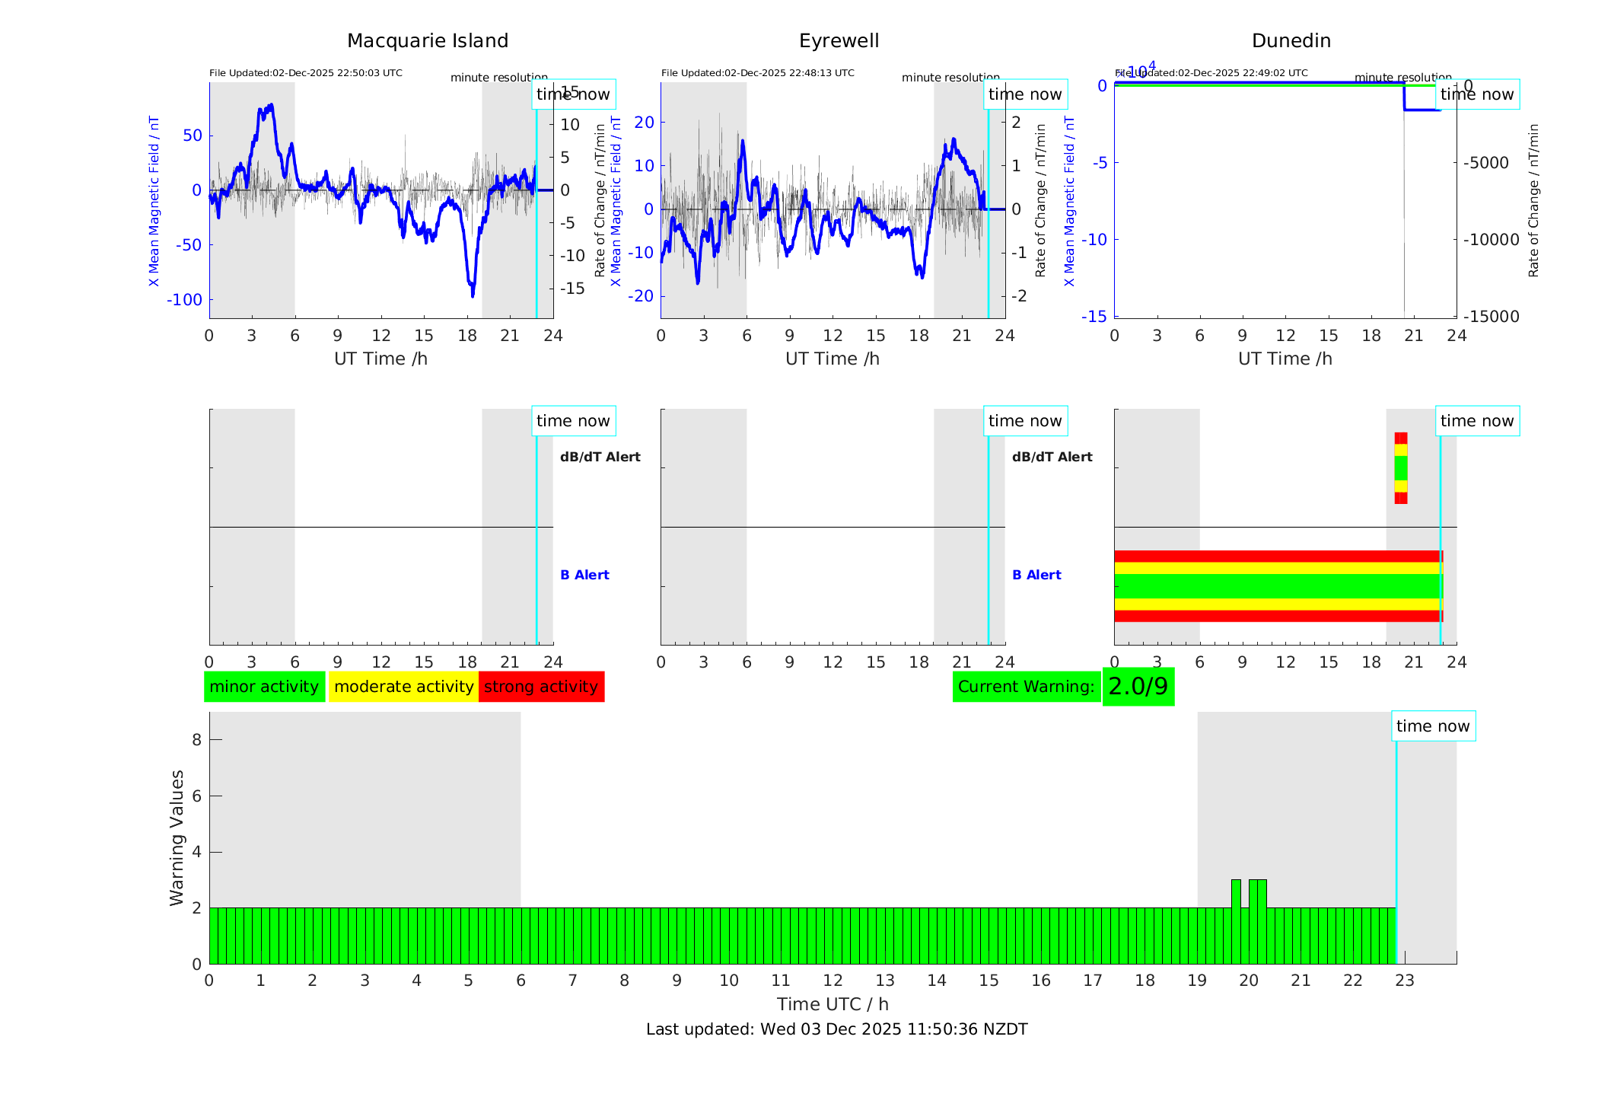Click the 2.0/9 warning value box
Image resolution: width=1611 pixels, height=1094 pixels.
click(x=1138, y=687)
